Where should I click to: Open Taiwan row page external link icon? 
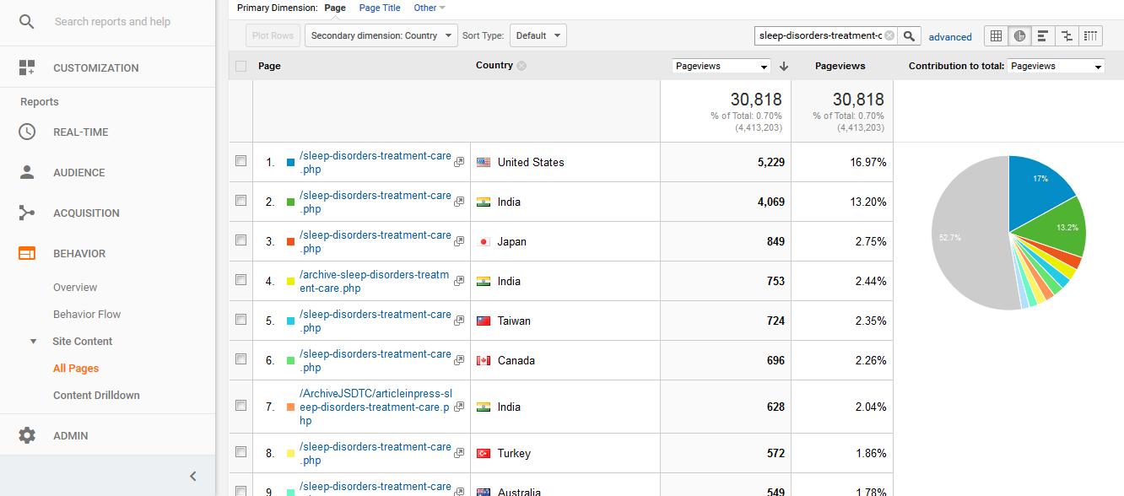tap(459, 321)
